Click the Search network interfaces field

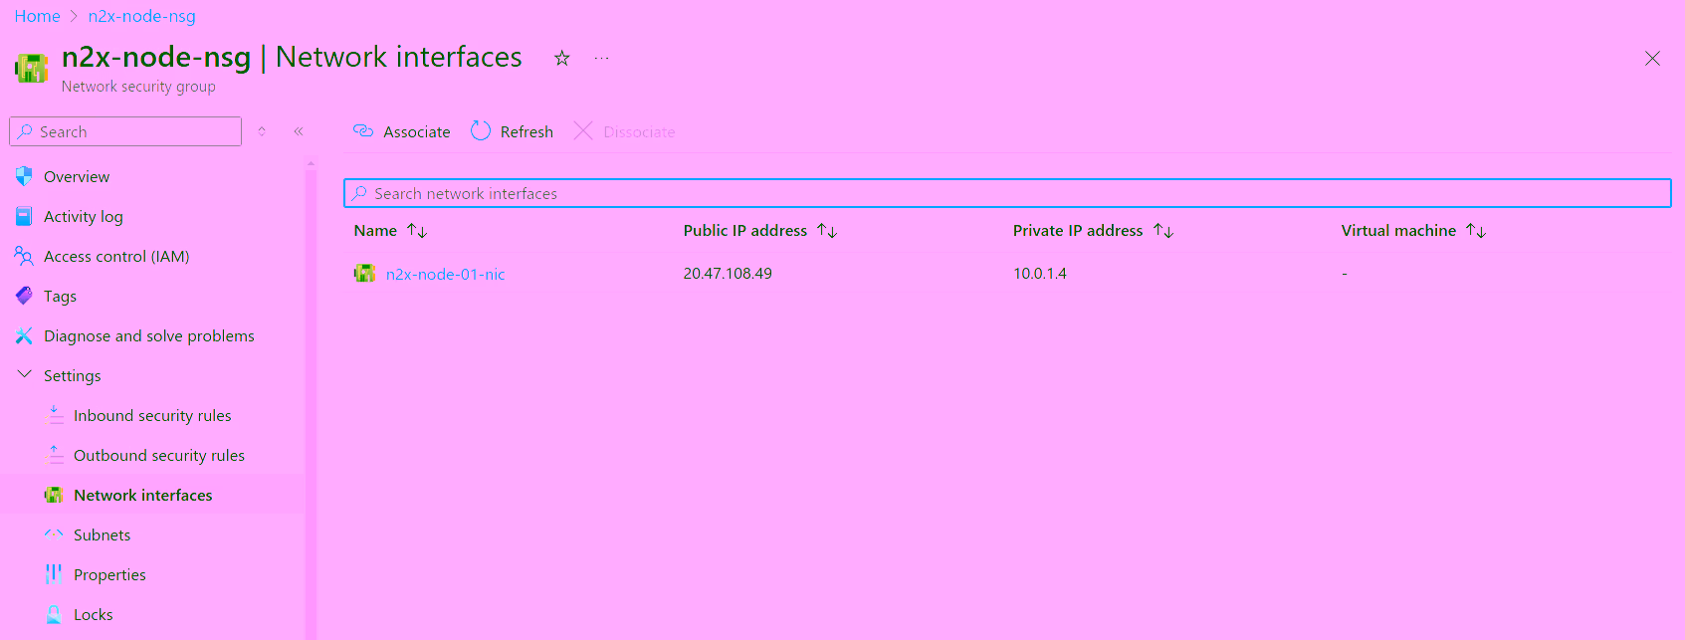1005,193
